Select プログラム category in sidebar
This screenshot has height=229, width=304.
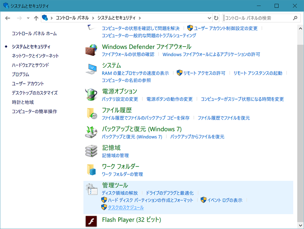pyautogui.click(x=20, y=74)
